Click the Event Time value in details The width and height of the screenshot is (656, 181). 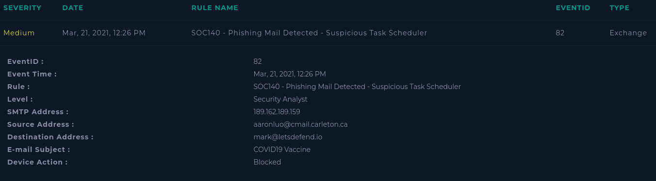(x=290, y=74)
